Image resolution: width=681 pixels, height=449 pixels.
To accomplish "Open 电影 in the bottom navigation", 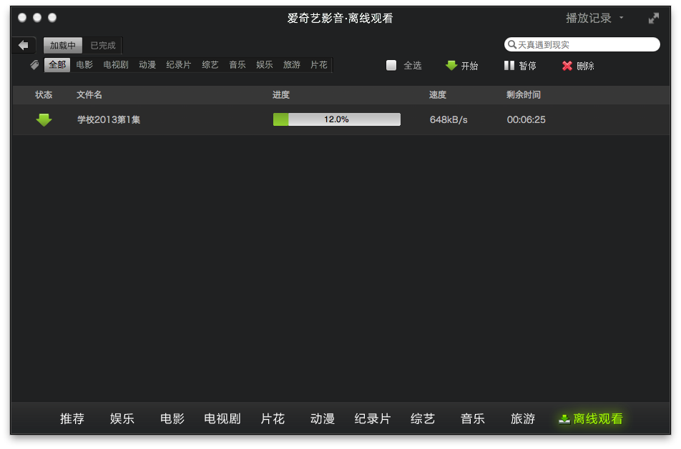I will click(172, 418).
